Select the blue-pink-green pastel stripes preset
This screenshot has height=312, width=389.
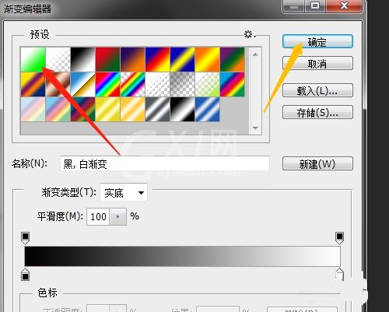tap(58, 109)
